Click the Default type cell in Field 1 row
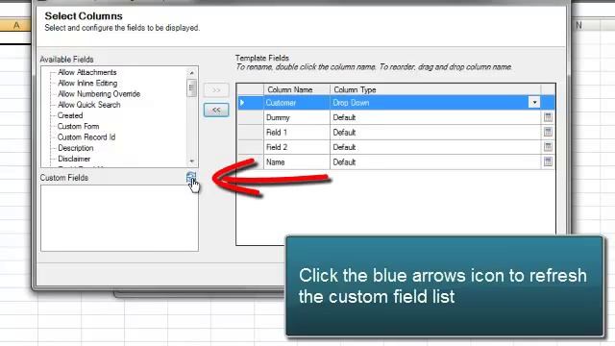Image resolution: width=615 pixels, height=346 pixels. click(435, 133)
